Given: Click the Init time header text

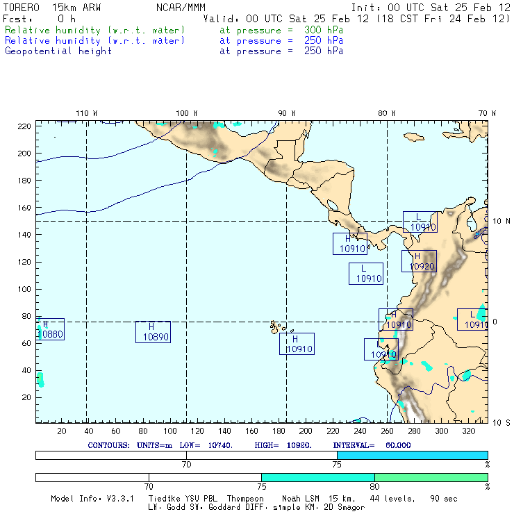Looking at the screenshot, I should [x=431, y=8].
